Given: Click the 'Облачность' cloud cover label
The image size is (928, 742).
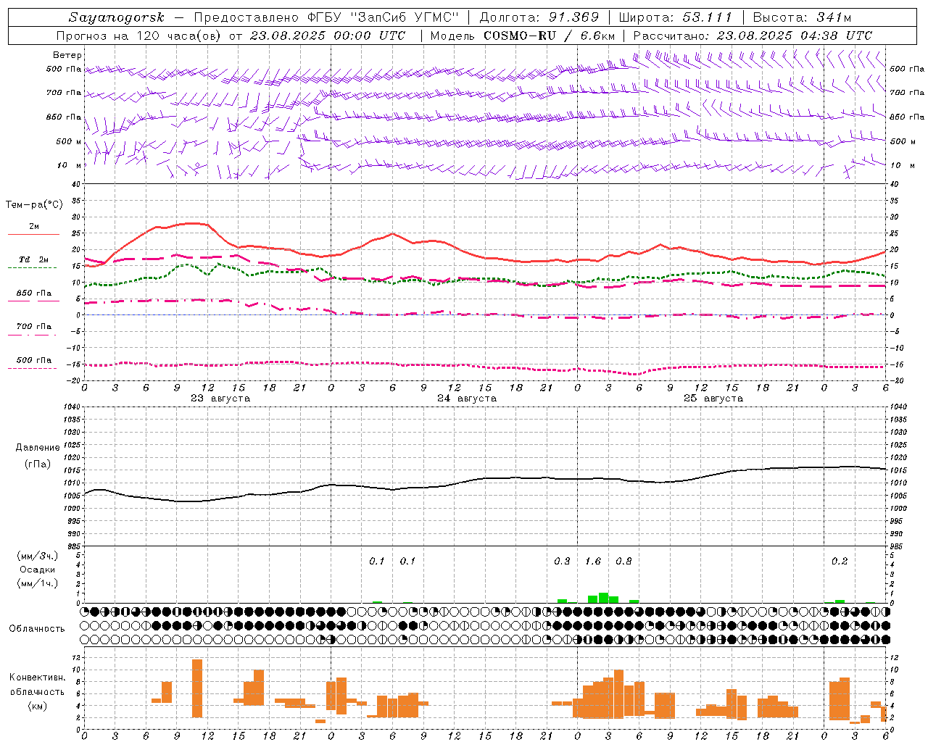Looking at the screenshot, I should (x=37, y=628).
